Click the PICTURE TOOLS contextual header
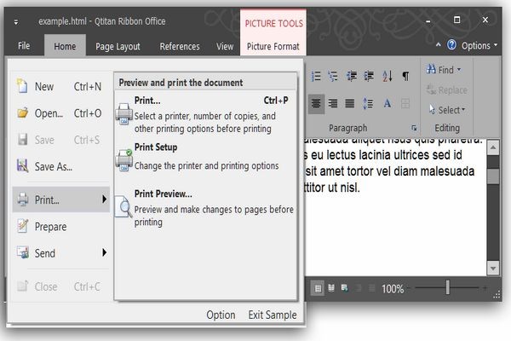Screen dimensions: 511x341 pyautogui.click(x=273, y=23)
